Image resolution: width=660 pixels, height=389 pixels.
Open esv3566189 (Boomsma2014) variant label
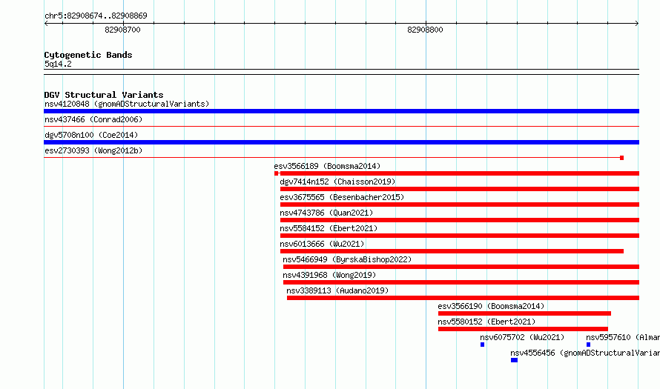(327, 166)
